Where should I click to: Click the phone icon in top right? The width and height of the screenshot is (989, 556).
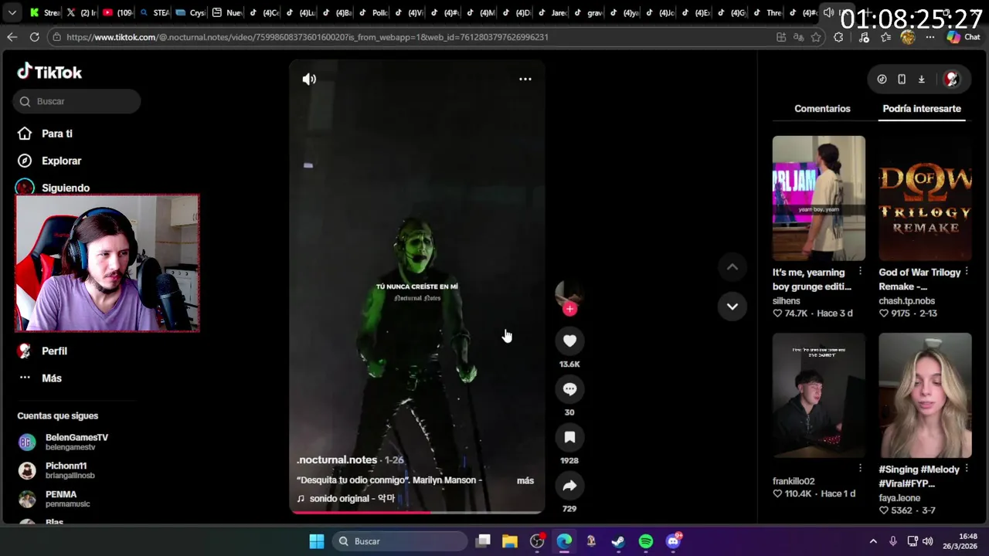pos(902,79)
